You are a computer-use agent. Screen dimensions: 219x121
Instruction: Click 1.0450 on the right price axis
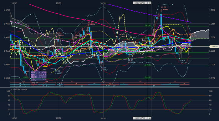coord(212,78)
